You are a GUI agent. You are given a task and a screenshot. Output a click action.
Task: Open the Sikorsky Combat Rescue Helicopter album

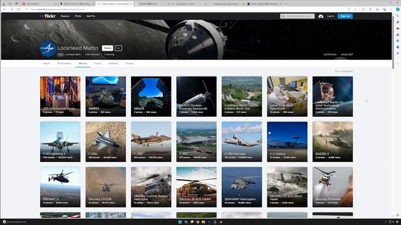coord(151,187)
